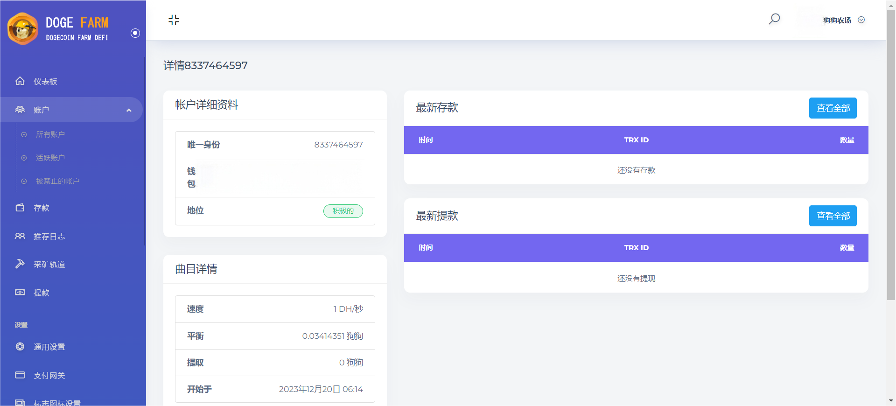Image resolution: width=896 pixels, height=406 pixels.
Task: Open the 支付网关 menu item
Action: coord(49,375)
